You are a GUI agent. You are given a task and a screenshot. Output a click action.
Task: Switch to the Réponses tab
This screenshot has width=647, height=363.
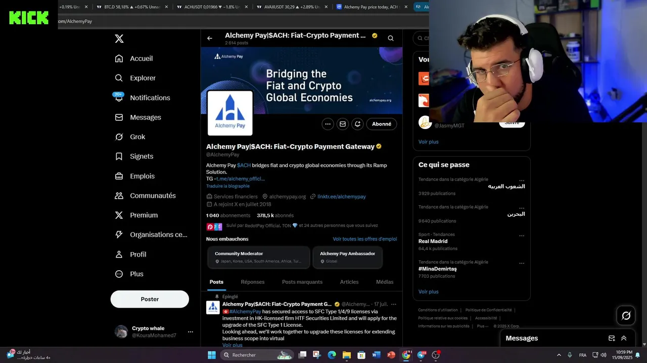click(x=253, y=282)
